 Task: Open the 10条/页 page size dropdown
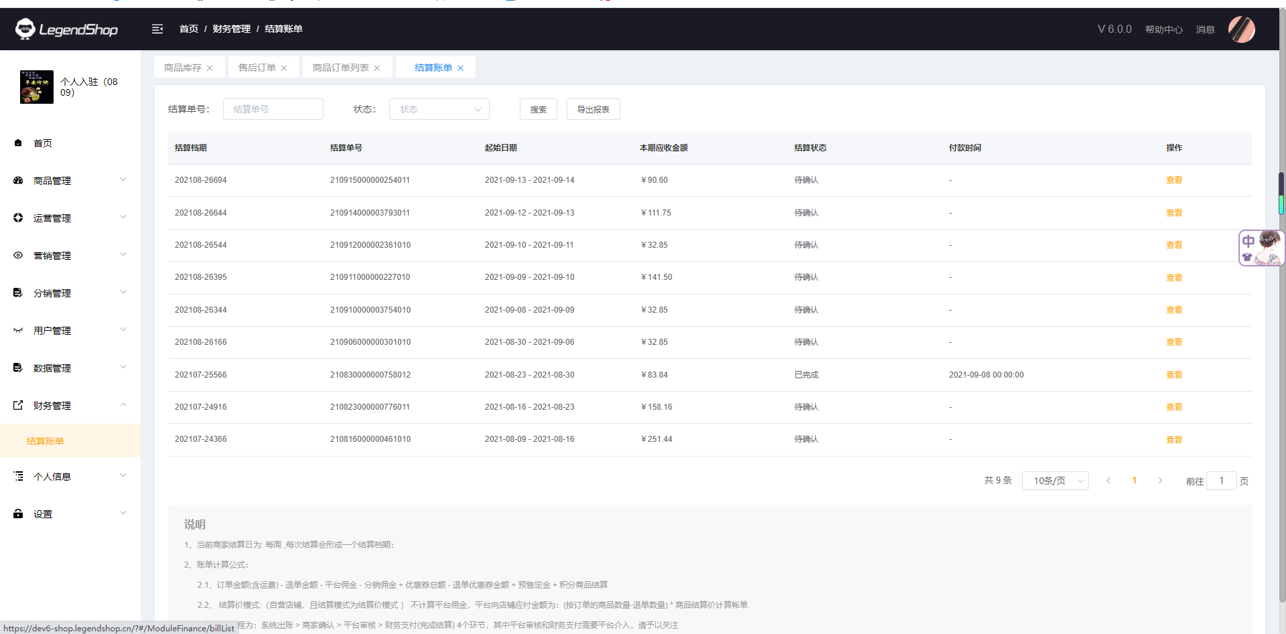pos(1055,481)
